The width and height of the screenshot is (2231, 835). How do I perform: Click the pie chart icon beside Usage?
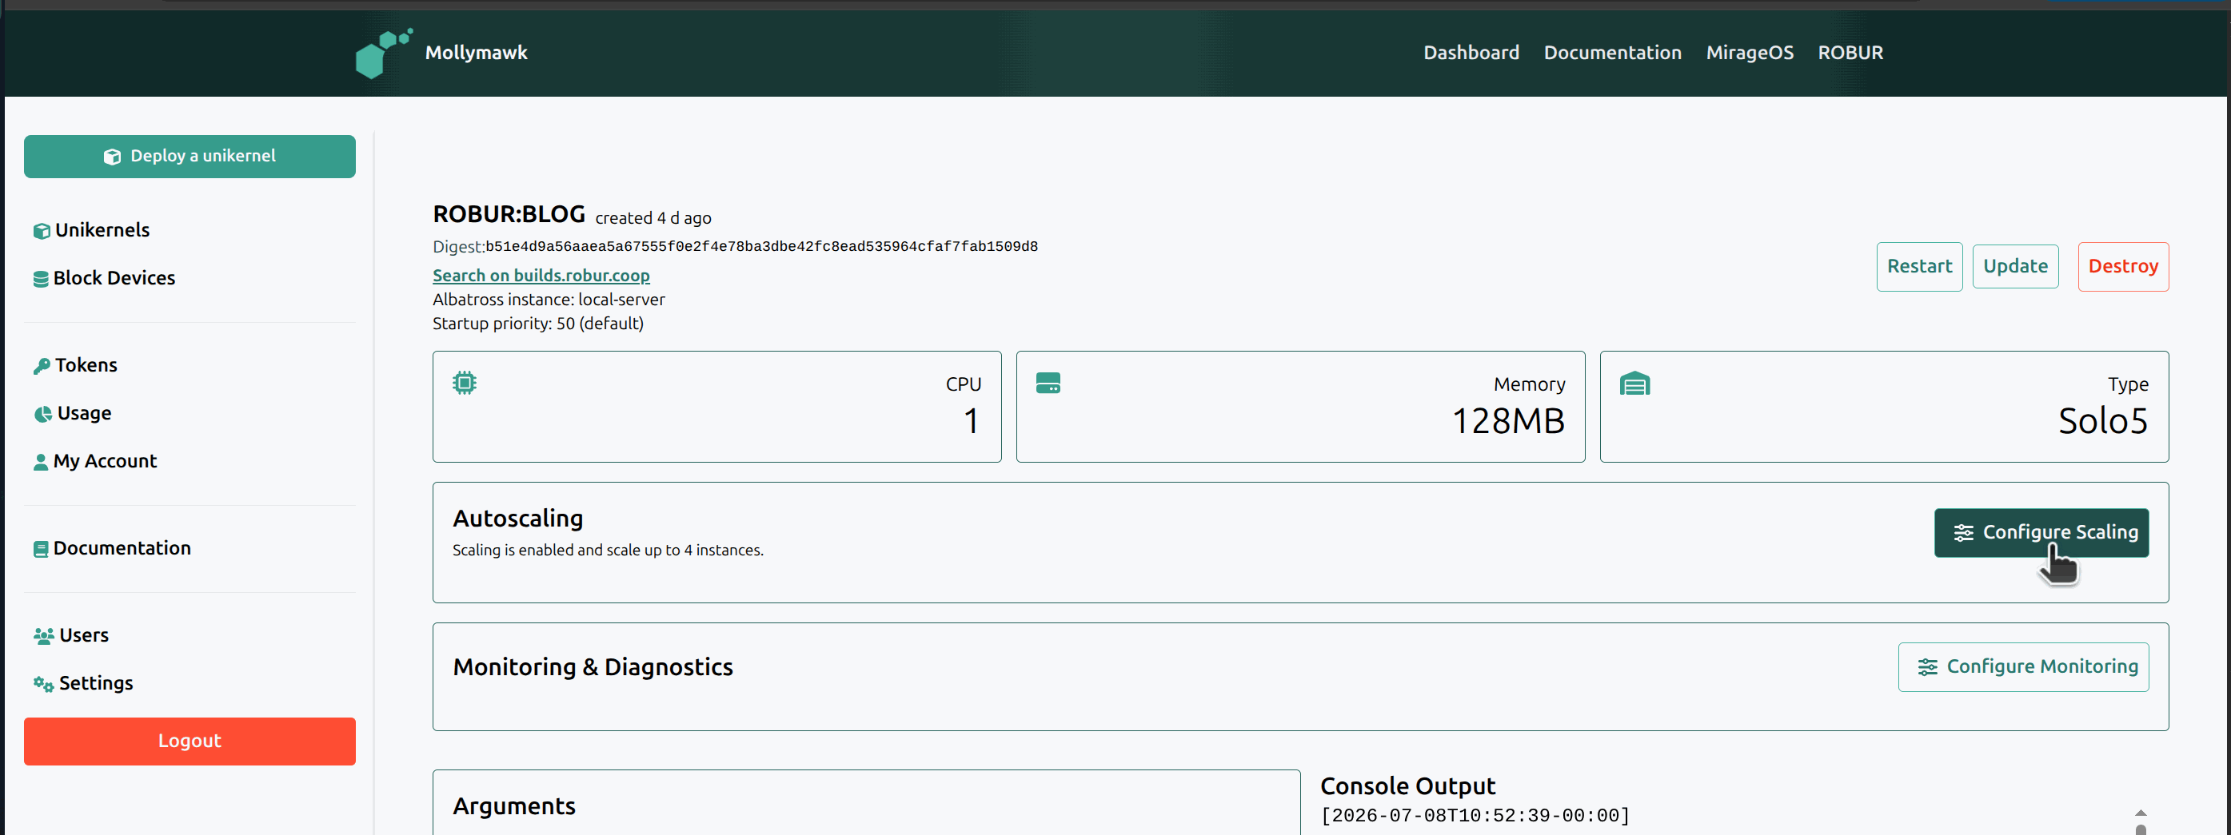(42, 414)
